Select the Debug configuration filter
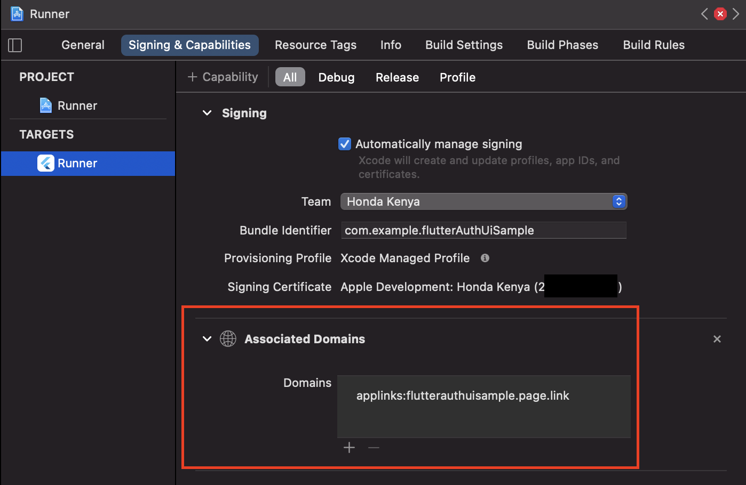This screenshot has height=485, width=746. tap(336, 78)
